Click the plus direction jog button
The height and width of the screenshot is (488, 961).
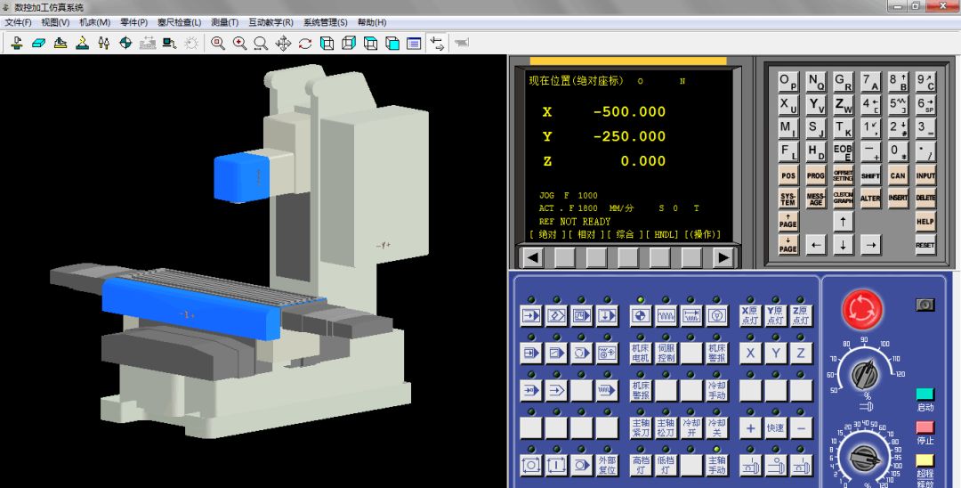point(750,428)
